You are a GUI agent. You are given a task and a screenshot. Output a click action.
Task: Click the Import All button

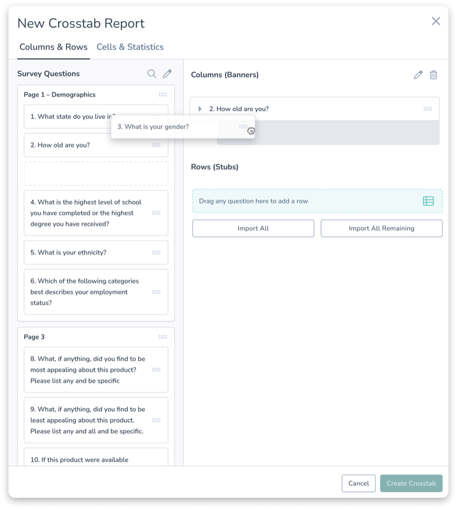[253, 228]
